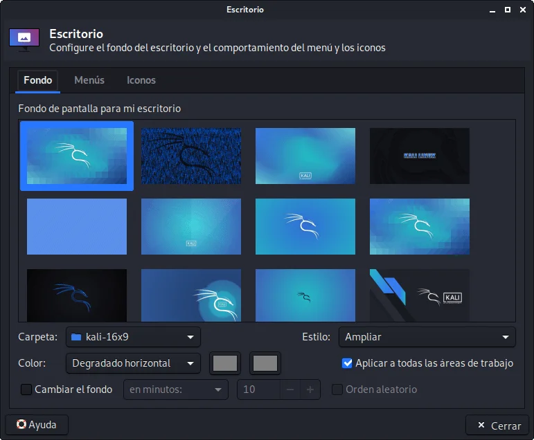
Task: Minimize the Escritorio window
Action: pyautogui.click(x=492, y=10)
